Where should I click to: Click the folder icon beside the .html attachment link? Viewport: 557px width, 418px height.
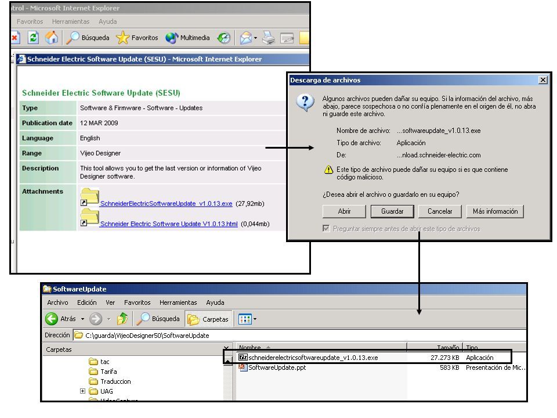coord(89,218)
